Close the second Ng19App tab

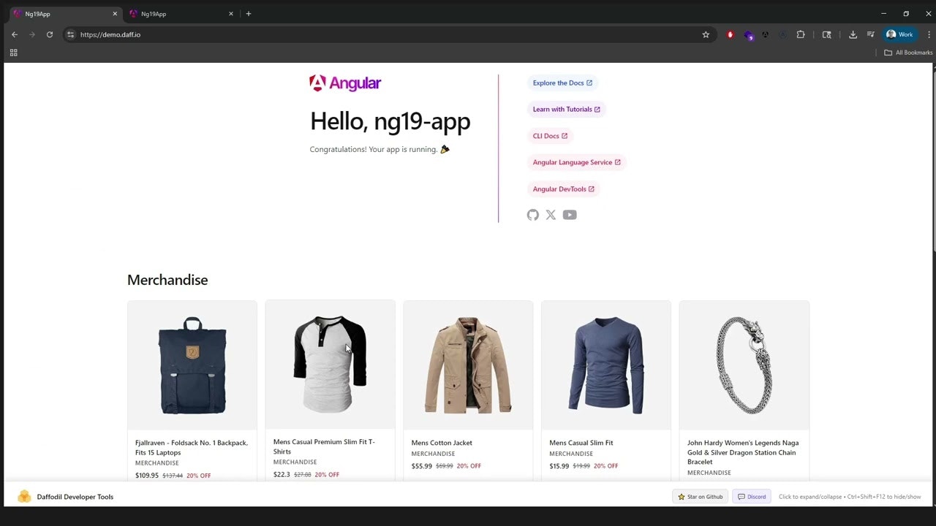click(x=231, y=14)
